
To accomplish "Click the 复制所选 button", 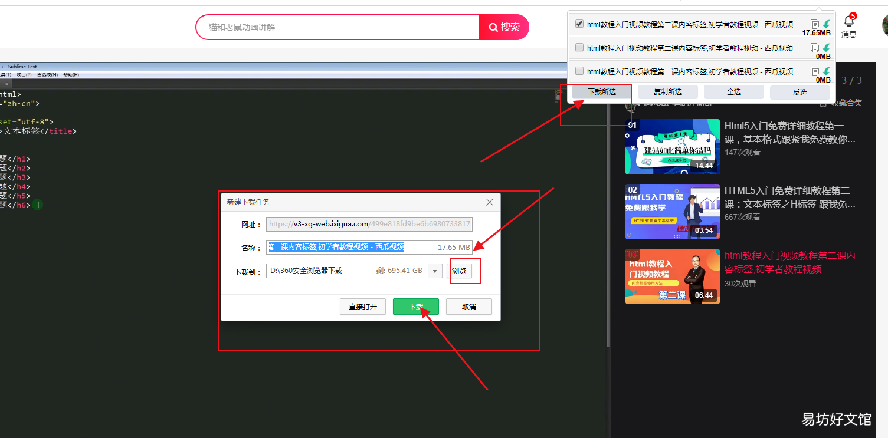I will tap(668, 92).
